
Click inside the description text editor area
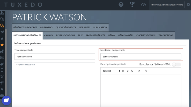tap(141, 90)
